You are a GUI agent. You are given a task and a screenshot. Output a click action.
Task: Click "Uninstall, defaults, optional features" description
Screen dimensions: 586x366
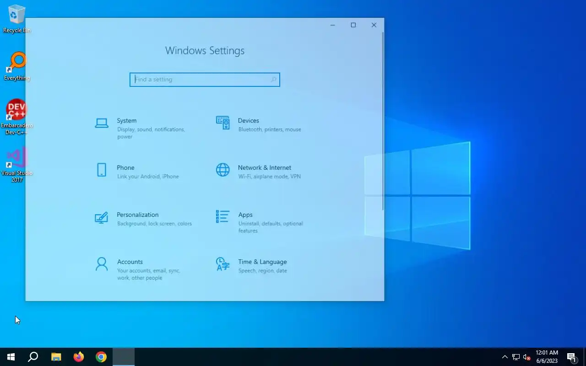point(271,227)
